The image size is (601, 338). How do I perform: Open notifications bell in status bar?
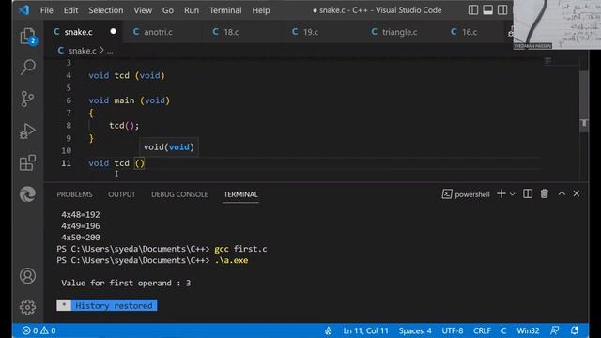pyautogui.click(x=575, y=330)
